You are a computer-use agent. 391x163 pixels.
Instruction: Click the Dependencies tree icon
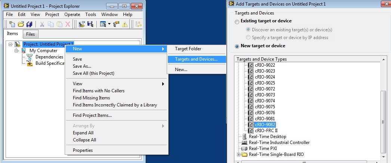(x=30, y=57)
